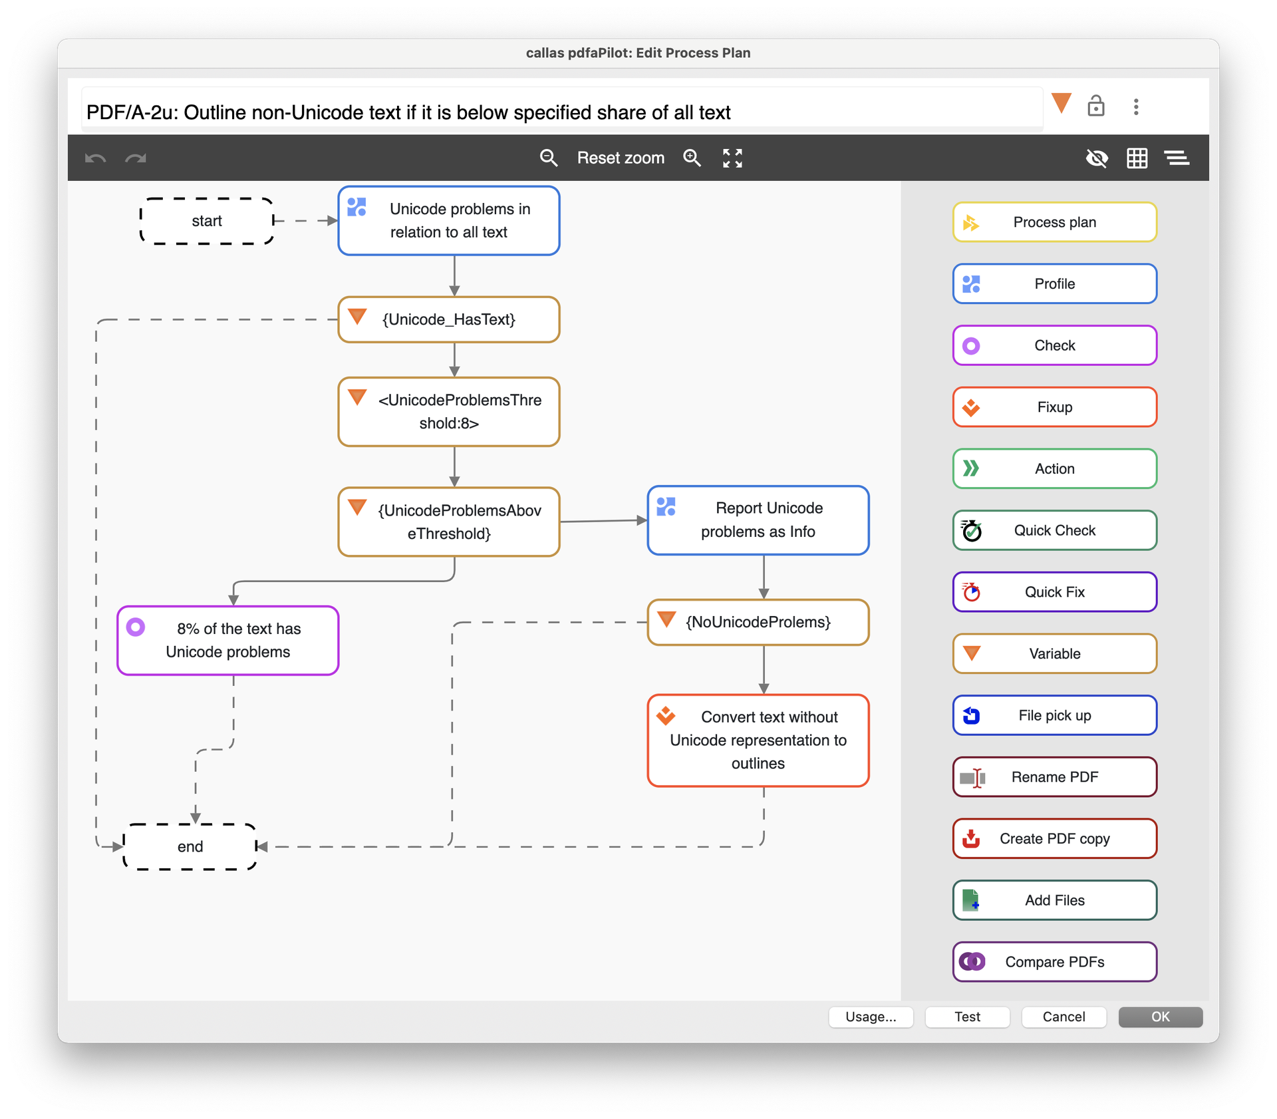Click the redo arrow icon
This screenshot has height=1119, width=1277.
[136, 158]
